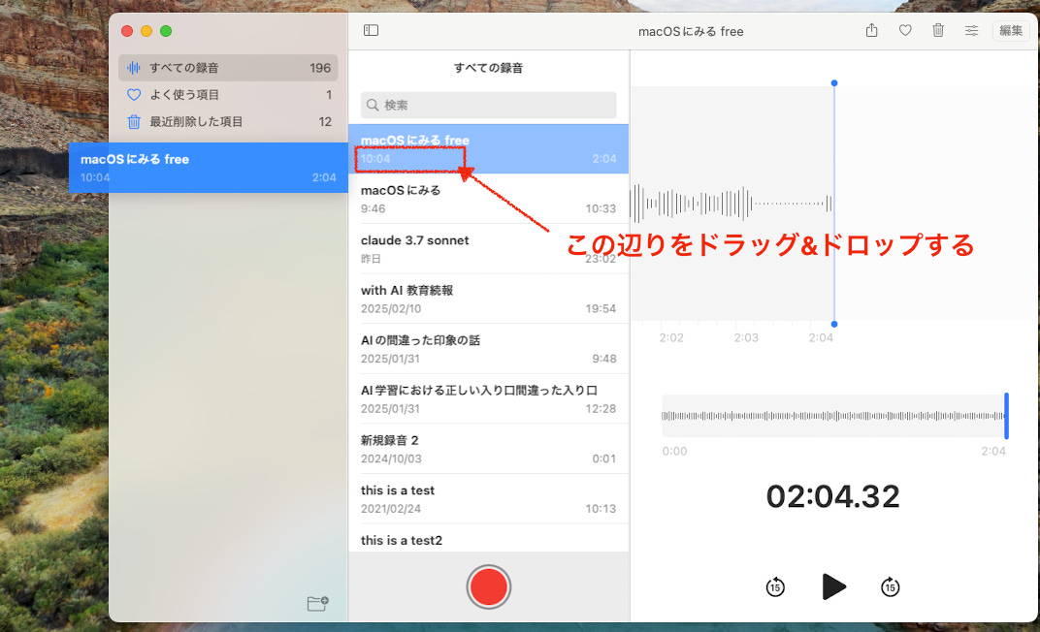Click the 10:33 duration of 'macOS にみる'
Image resolution: width=1040 pixels, height=632 pixels.
point(601,208)
